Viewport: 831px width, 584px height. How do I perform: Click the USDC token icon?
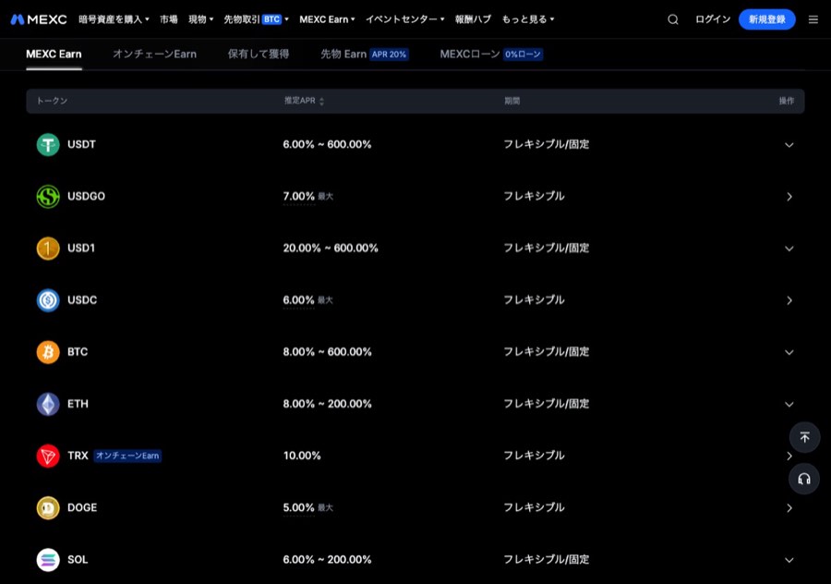48,300
